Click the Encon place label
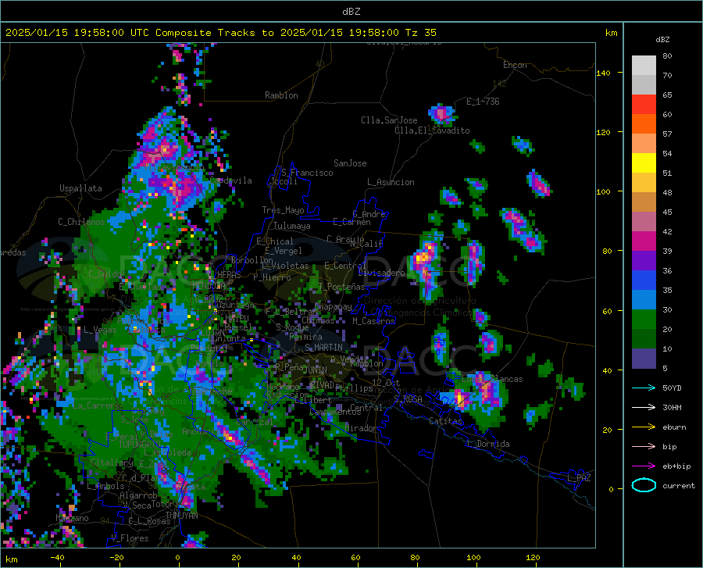The height and width of the screenshot is (568, 703). 515,65
